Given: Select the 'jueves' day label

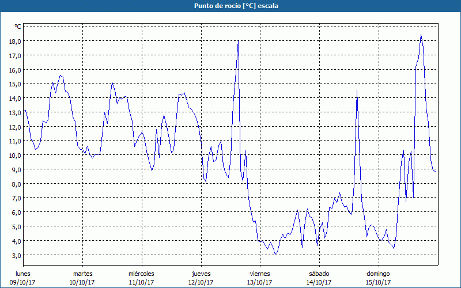Looking at the screenshot, I should coord(201,273).
